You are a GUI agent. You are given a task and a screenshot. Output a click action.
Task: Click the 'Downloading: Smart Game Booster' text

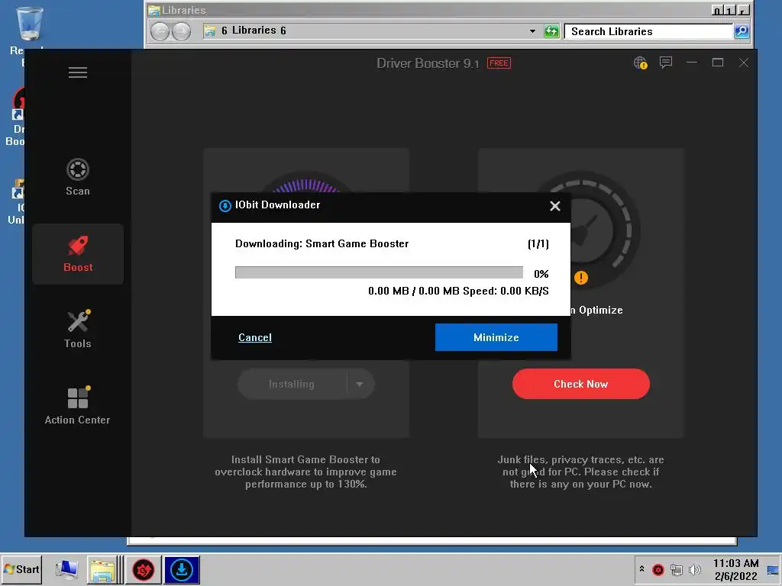[x=322, y=243]
